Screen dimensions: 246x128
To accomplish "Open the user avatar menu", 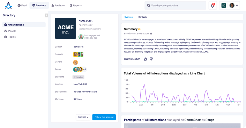I will 233,6.
